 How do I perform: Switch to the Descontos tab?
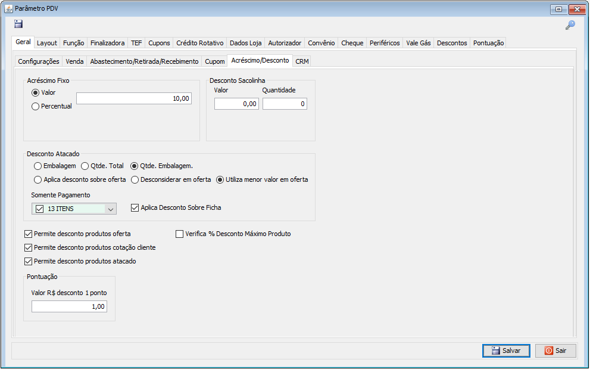pos(452,43)
